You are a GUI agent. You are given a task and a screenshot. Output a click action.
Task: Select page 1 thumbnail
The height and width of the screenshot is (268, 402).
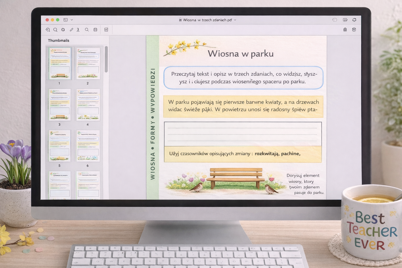point(59,64)
